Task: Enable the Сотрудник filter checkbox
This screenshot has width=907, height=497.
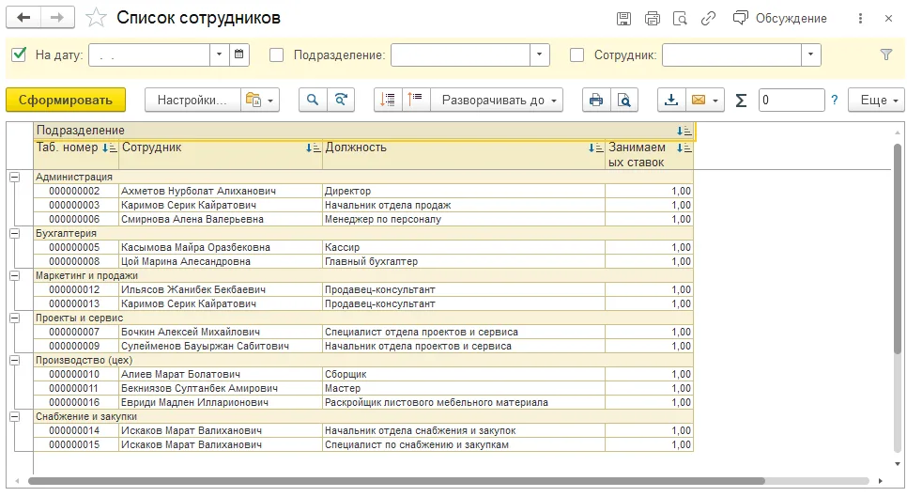Action: [x=576, y=55]
